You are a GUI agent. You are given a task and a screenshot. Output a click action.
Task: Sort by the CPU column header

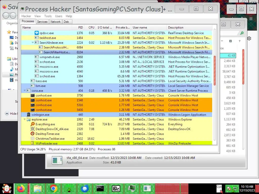(x=90, y=28)
